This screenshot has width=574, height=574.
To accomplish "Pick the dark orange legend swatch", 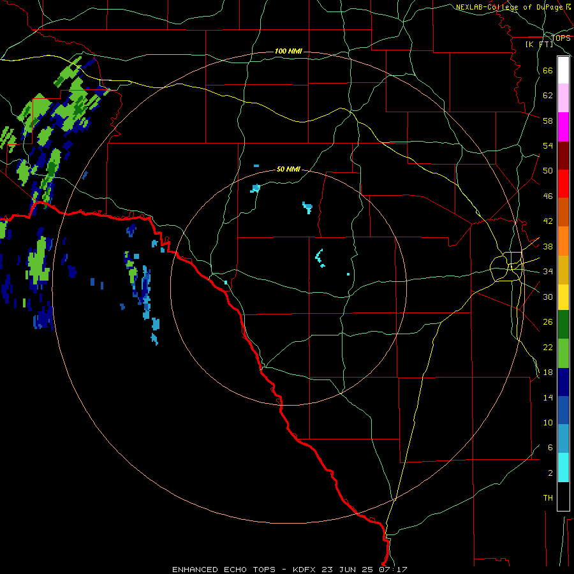I will 563,212.
